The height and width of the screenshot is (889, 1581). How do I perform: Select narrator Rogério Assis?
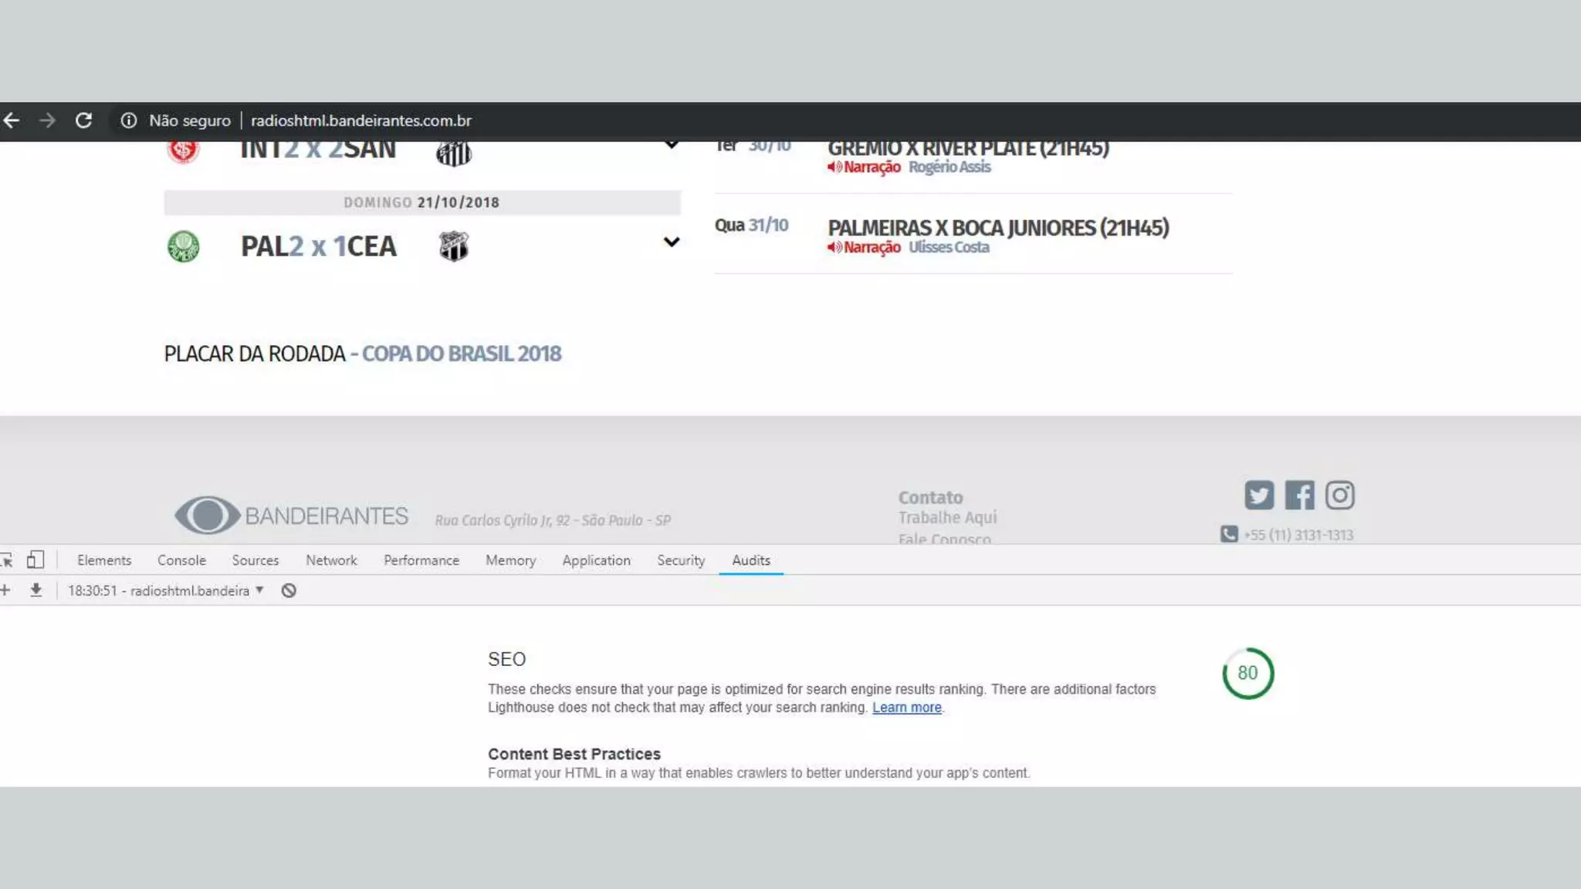950,167
